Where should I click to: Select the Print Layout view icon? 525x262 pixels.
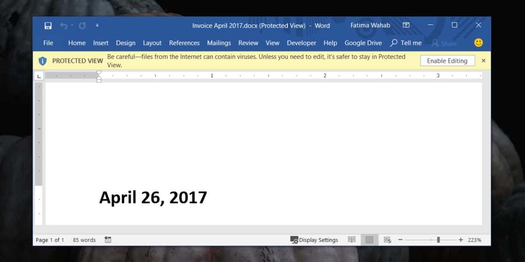tap(369, 239)
